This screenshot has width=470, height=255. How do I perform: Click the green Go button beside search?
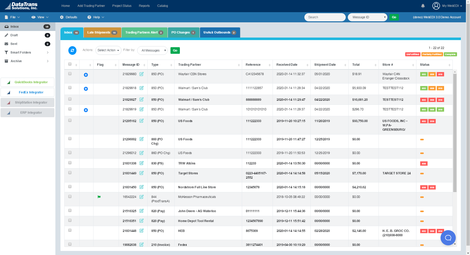click(x=394, y=17)
